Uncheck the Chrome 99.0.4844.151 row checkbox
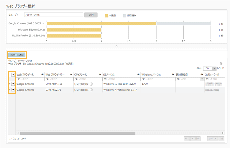The image size is (230, 148). point(13,83)
